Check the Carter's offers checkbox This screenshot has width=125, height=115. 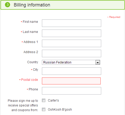43,100
